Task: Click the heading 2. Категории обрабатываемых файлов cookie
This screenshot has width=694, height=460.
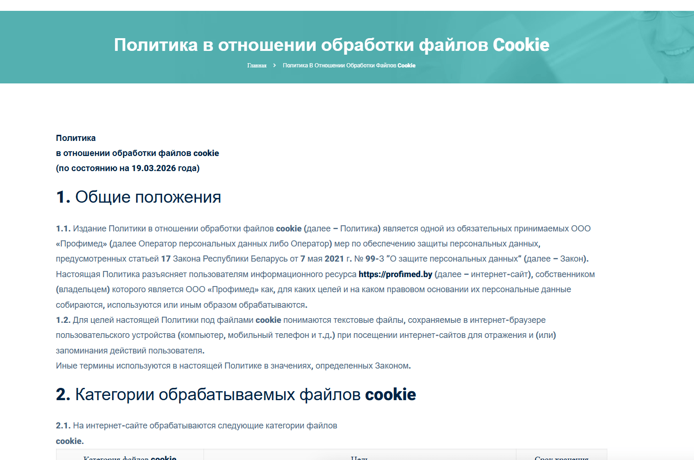Action: point(236,394)
